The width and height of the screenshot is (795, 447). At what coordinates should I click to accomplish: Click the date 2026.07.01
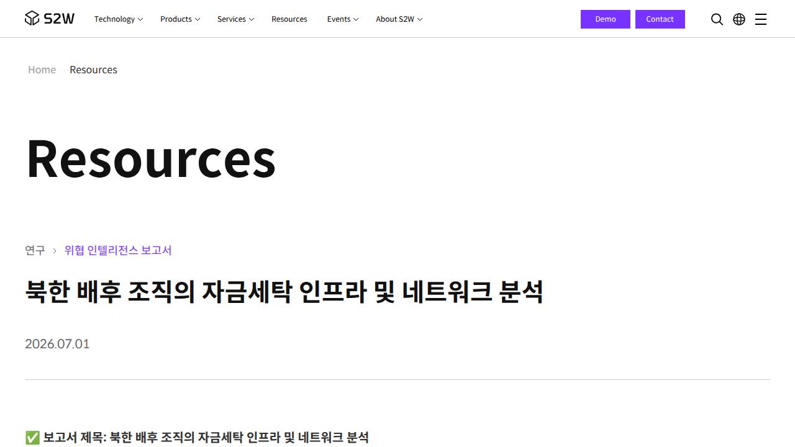pos(57,344)
